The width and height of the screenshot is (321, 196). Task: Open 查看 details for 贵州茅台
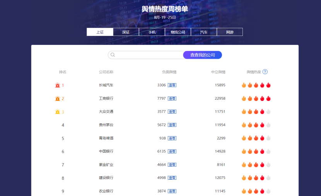pyautogui.click(x=172, y=125)
